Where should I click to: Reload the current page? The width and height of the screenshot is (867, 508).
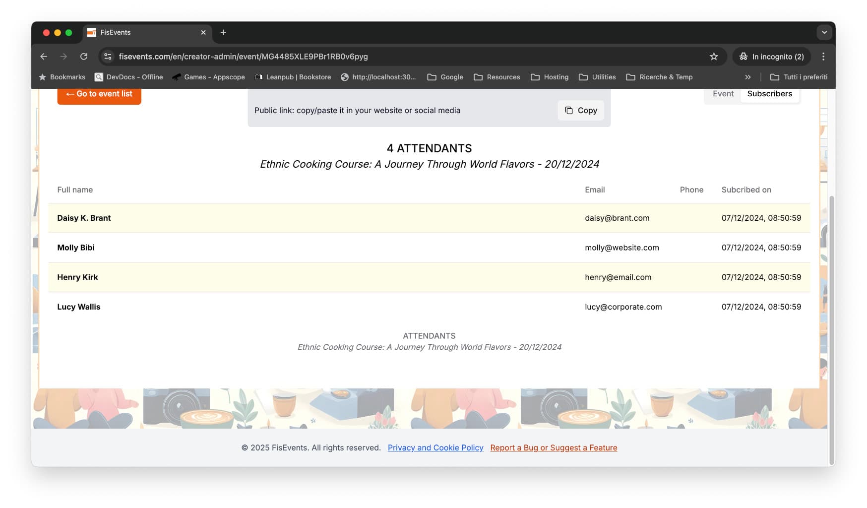pos(84,57)
